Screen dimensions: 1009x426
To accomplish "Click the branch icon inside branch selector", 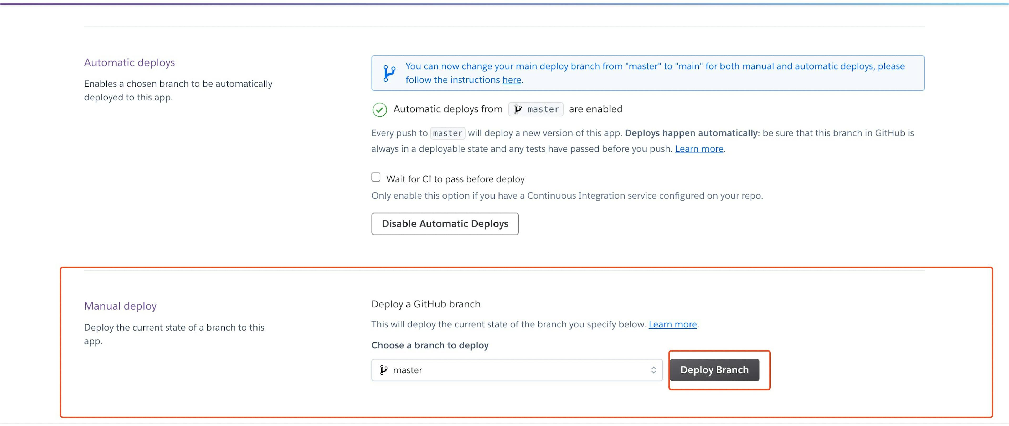I will (x=383, y=370).
